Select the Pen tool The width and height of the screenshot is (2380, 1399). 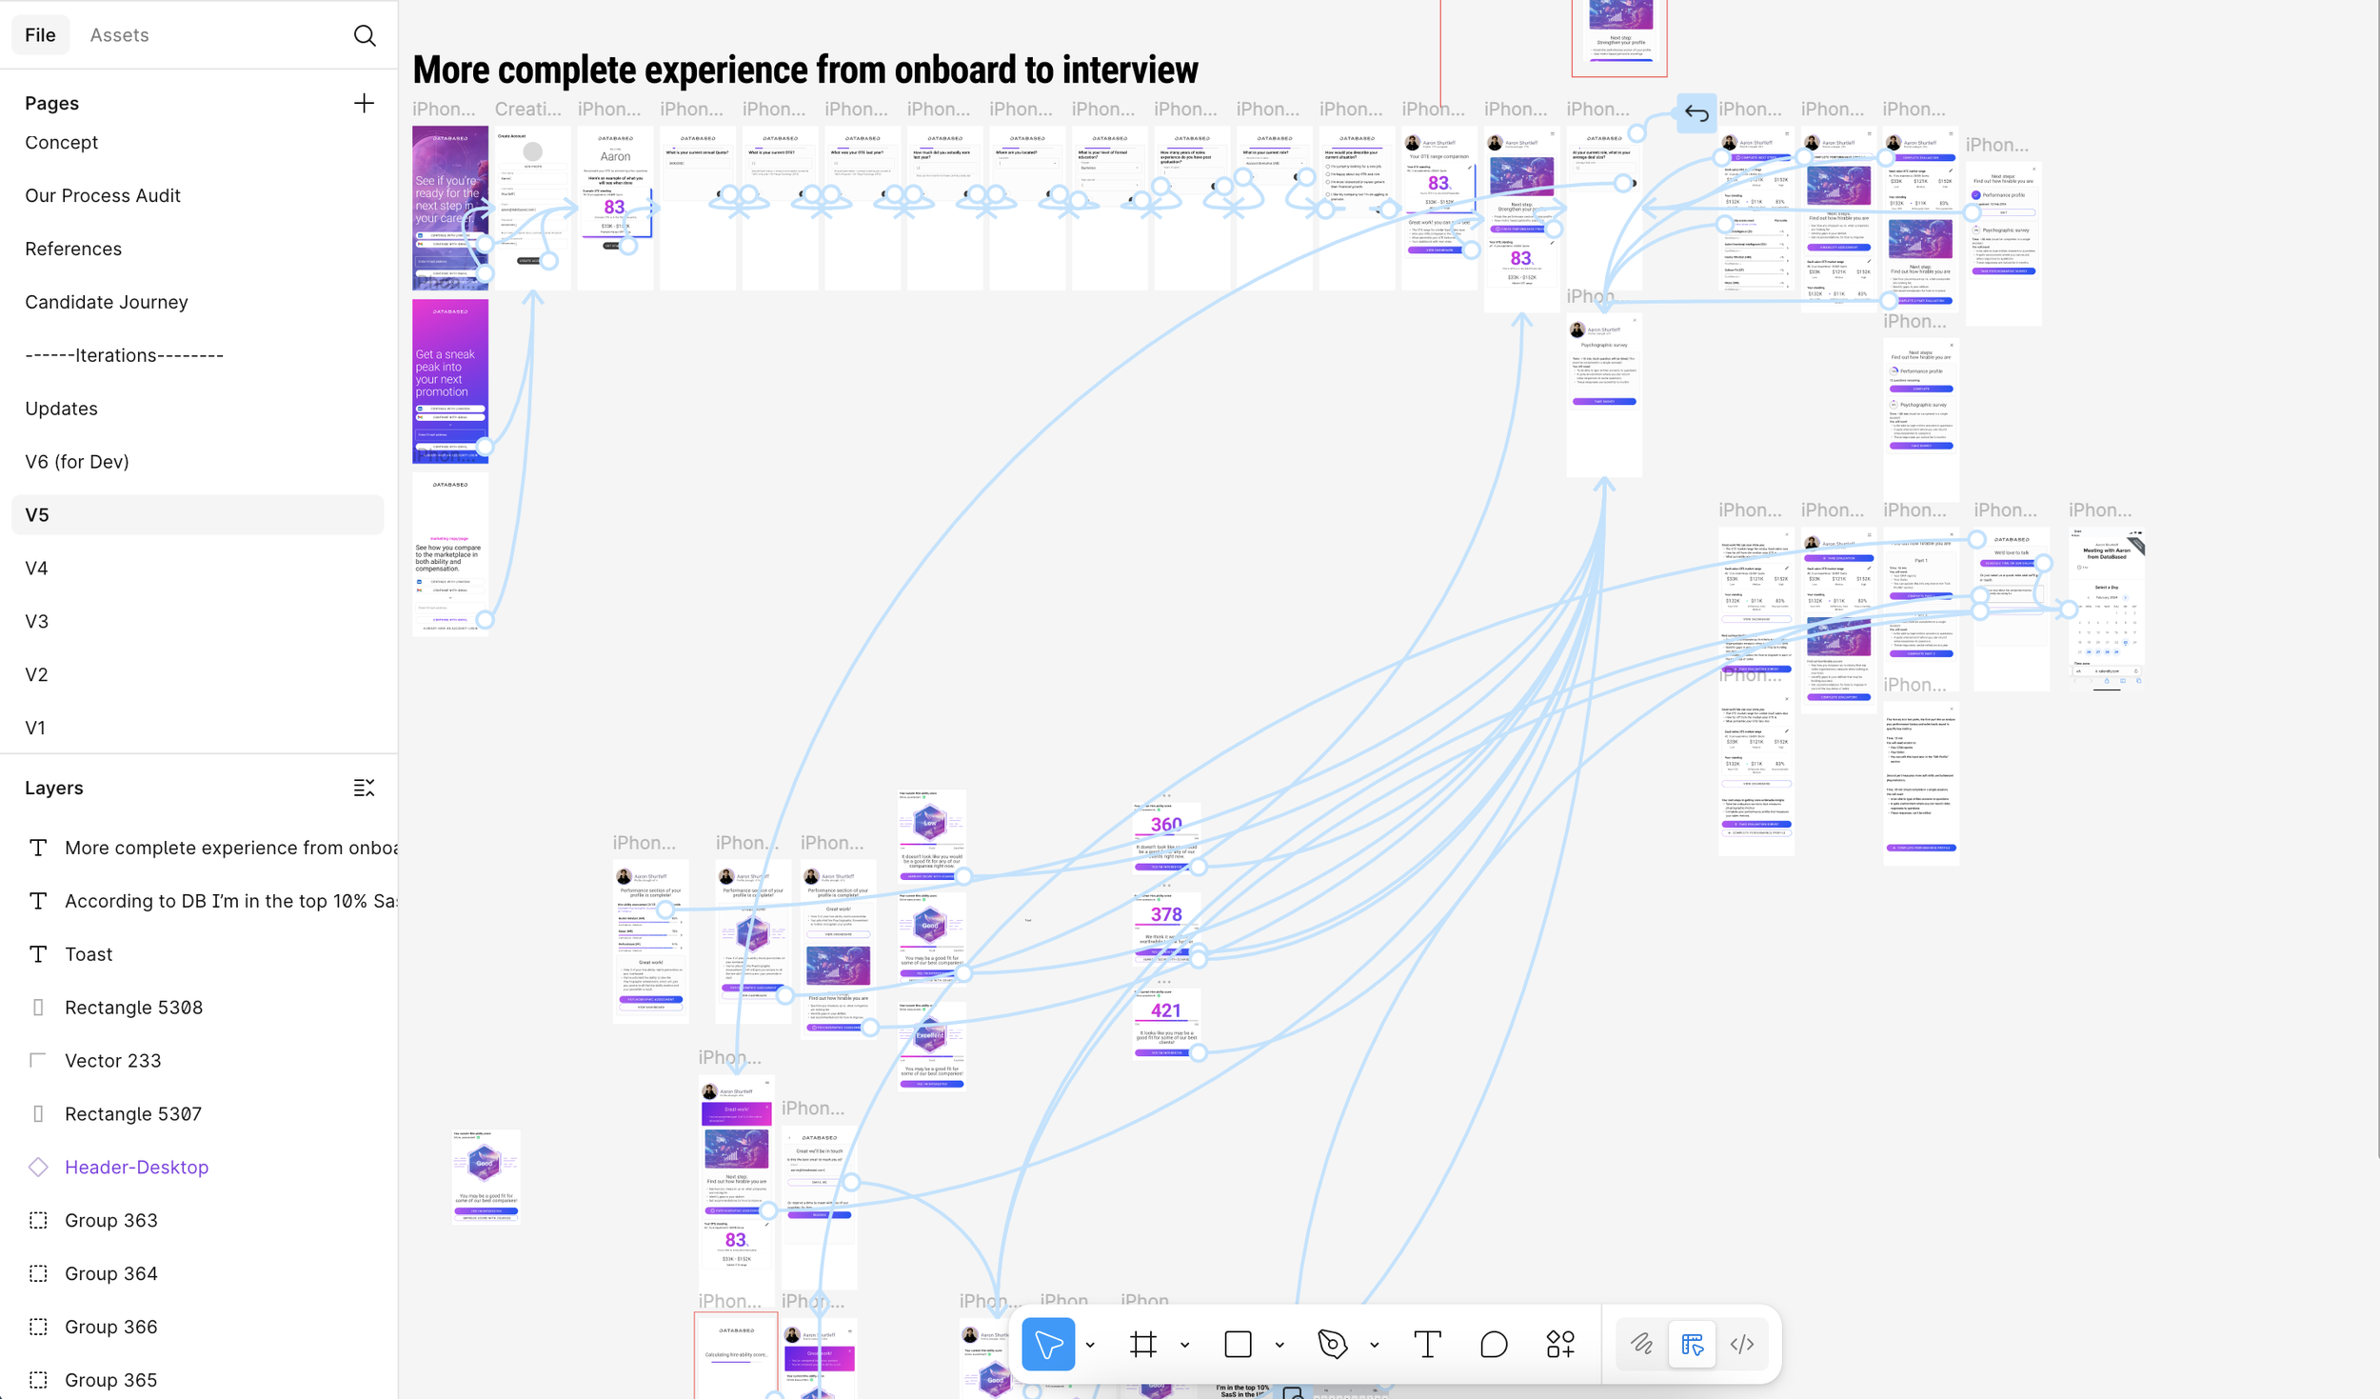coord(1332,1344)
